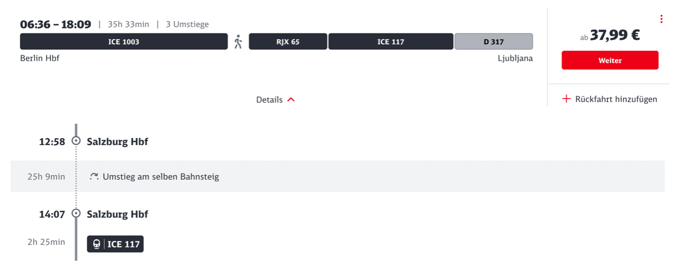Click the transfer arrow icon before Umstieg
The width and height of the screenshot is (677, 264).
tap(94, 176)
